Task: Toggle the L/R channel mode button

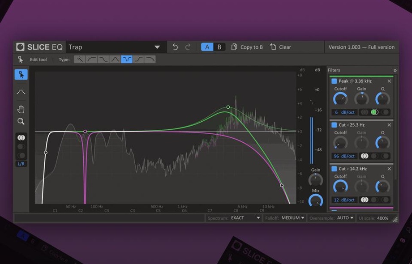Action: 21,163
